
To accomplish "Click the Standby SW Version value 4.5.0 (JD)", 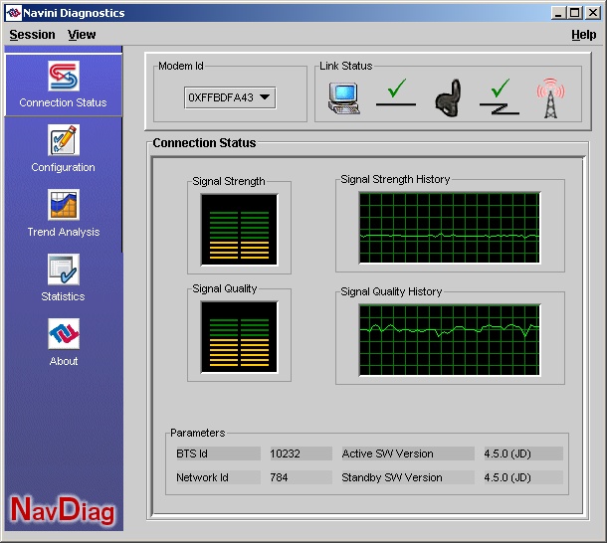I will (x=523, y=477).
